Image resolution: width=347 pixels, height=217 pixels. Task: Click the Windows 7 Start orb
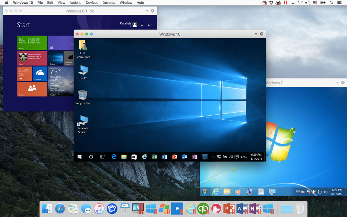tap(204, 192)
